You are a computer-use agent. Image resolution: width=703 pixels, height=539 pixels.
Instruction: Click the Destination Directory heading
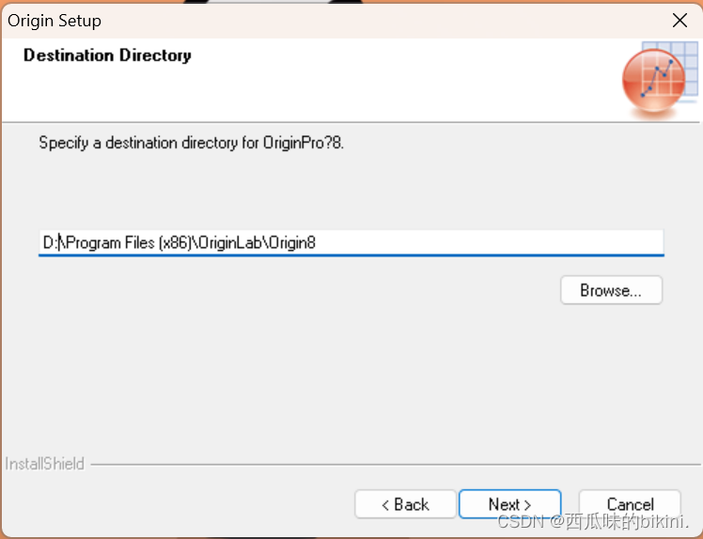tap(107, 55)
